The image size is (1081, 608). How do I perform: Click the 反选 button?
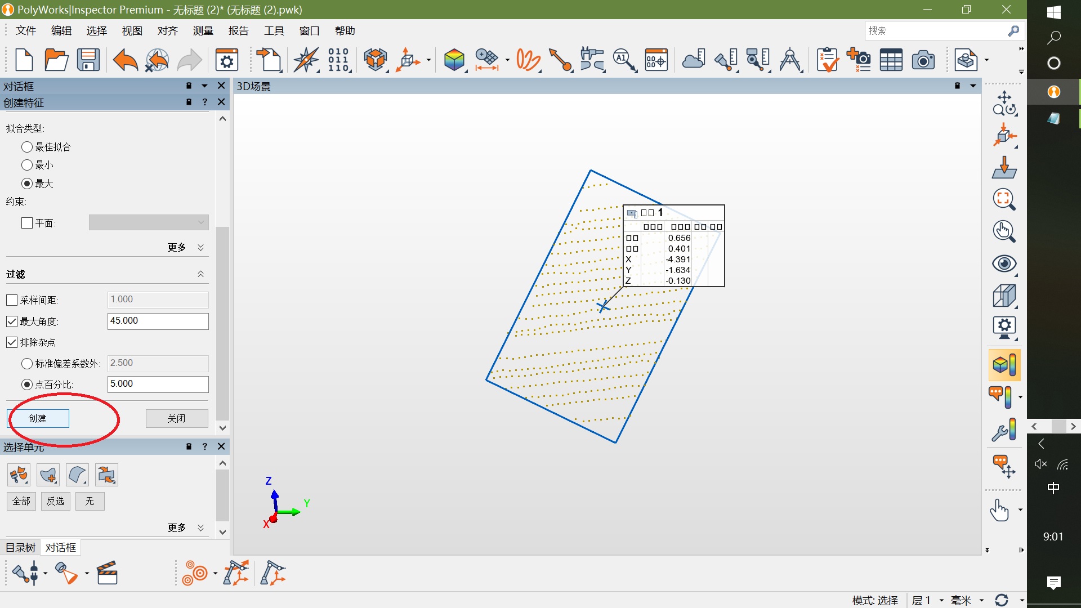click(x=55, y=501)
